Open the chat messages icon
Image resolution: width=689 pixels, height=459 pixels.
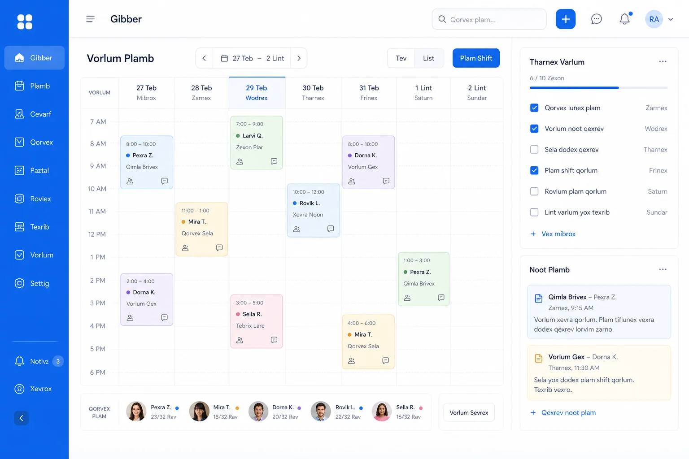[596, 19]
